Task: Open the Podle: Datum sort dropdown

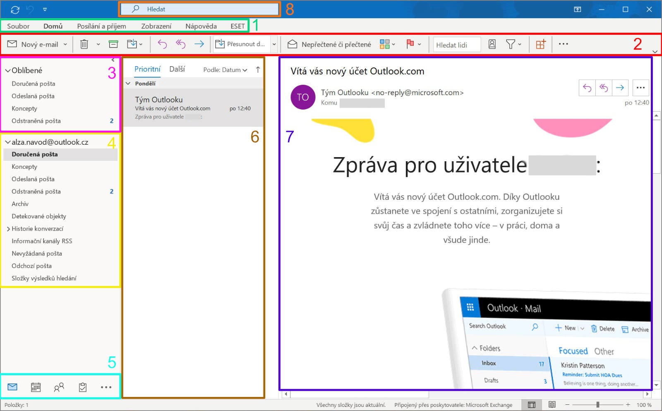Action: [225, 70]
